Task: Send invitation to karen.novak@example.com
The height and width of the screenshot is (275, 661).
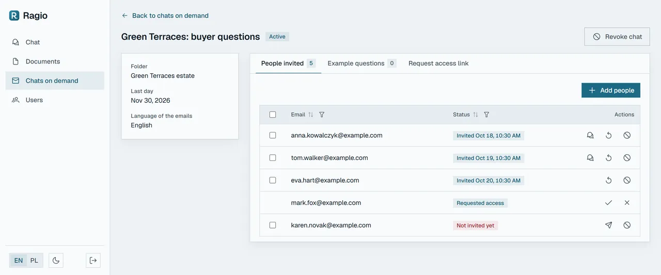Action: click(609, 225)
